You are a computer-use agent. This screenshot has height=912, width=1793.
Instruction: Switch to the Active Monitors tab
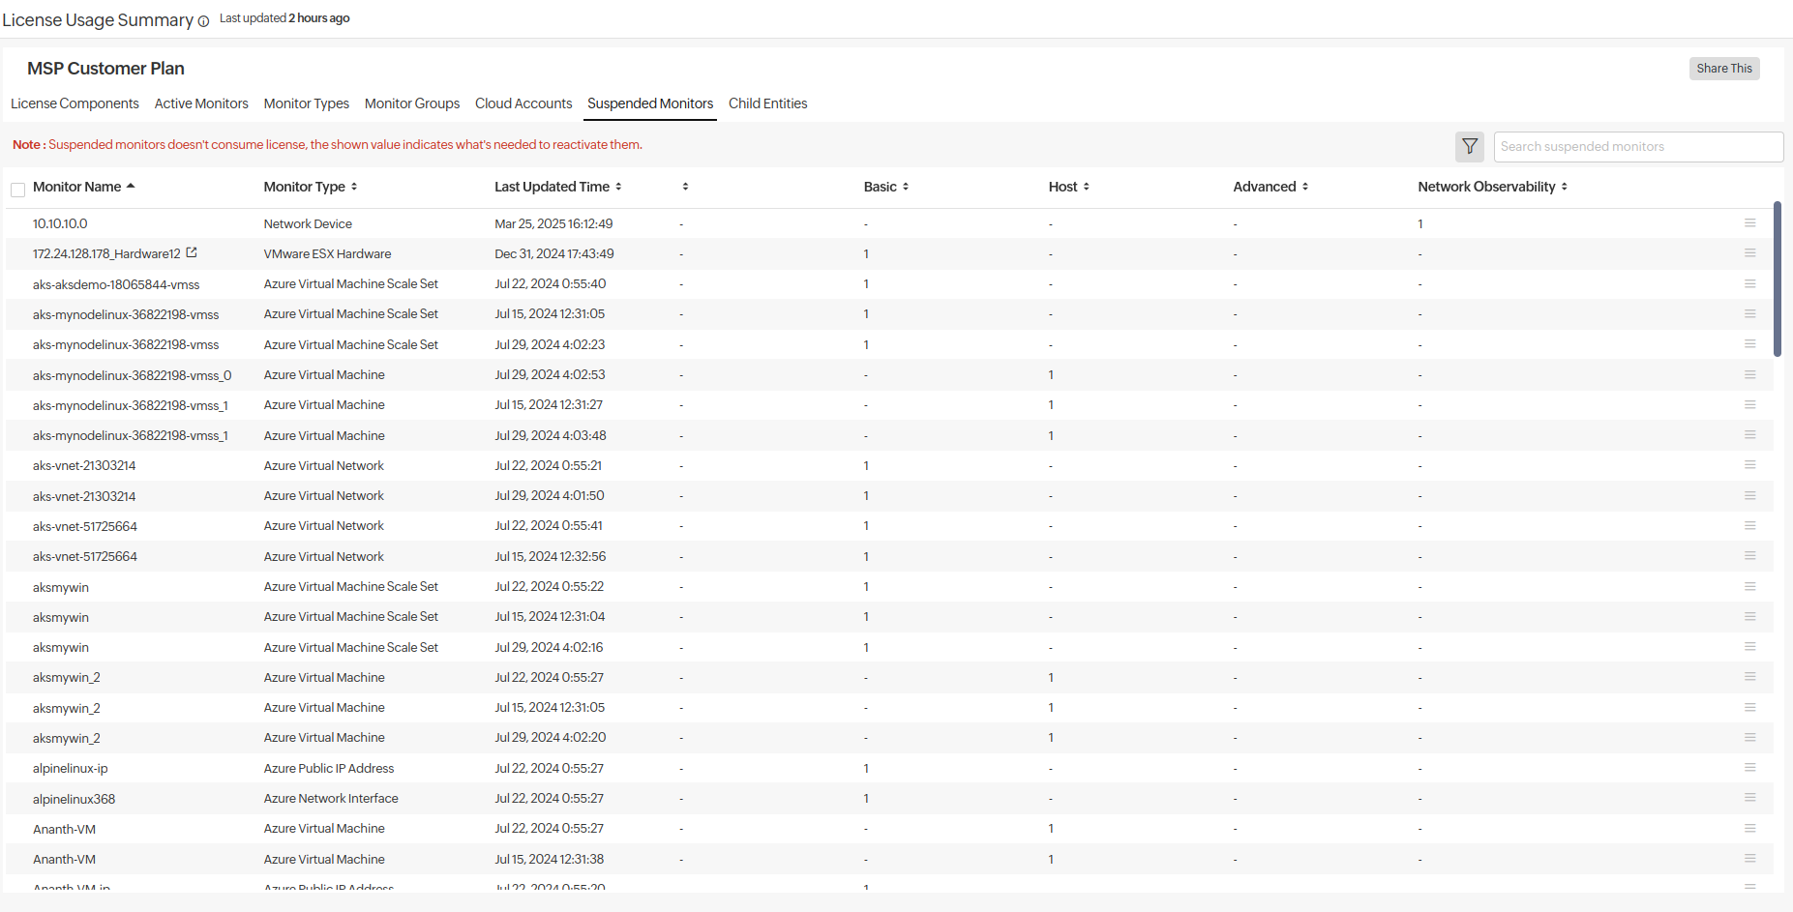point(201,103)
